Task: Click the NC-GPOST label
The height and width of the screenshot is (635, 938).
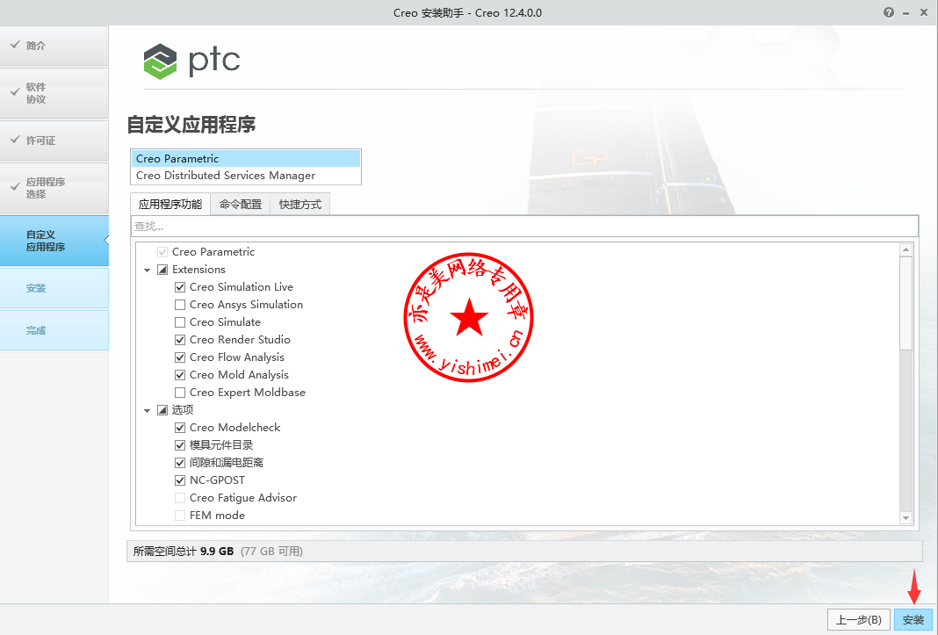Action: coord(217,480)
